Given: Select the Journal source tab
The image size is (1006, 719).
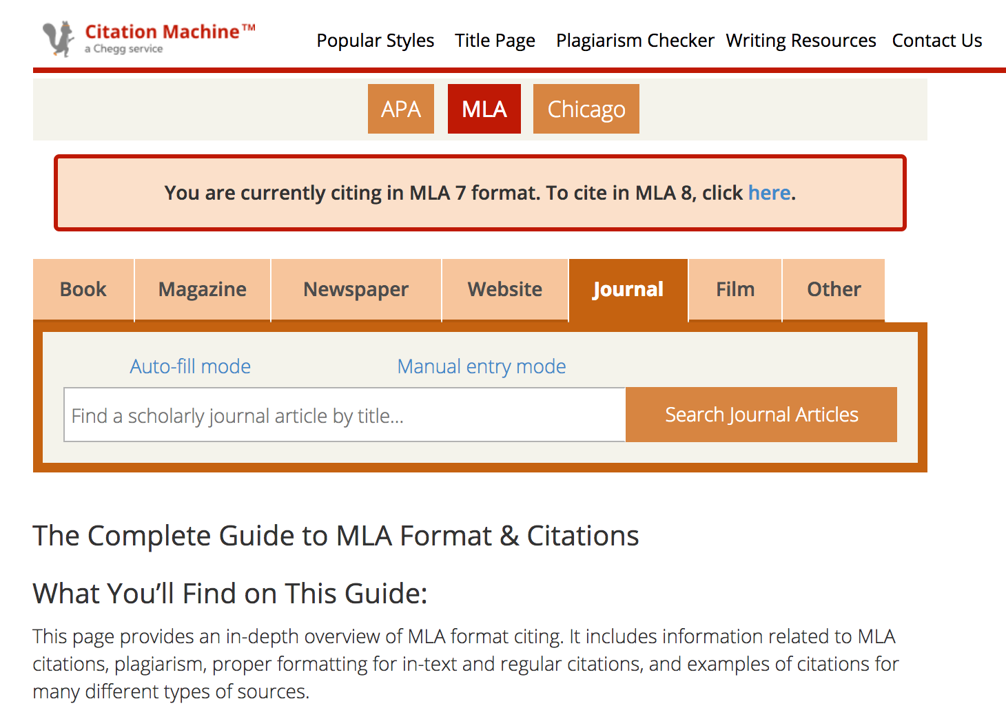Looking at the screenshot, I should click(x=628, y=289).
